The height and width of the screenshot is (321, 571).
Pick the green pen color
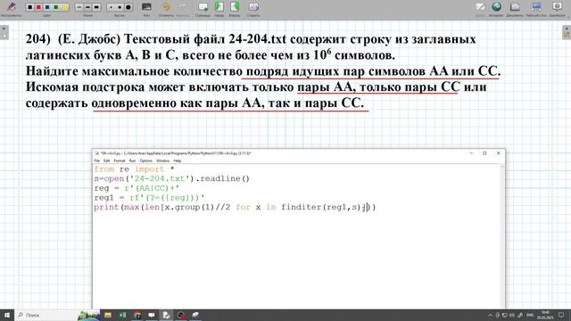coord(56,7)
